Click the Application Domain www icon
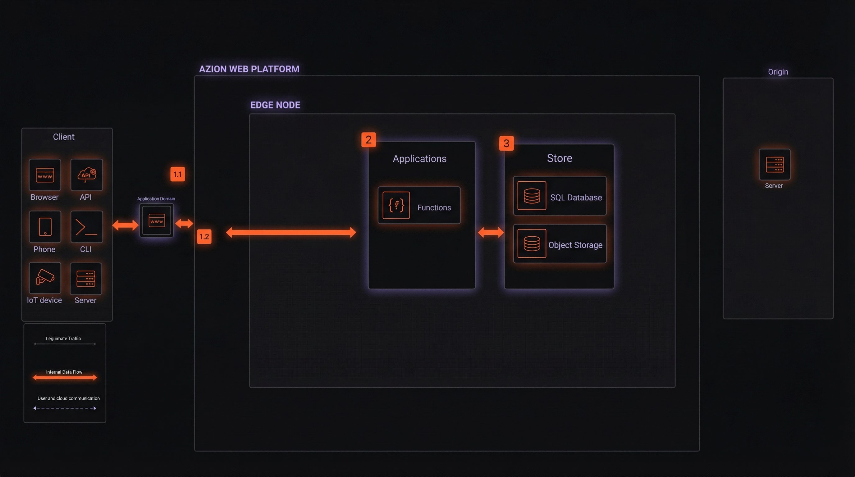 (157, 220)
